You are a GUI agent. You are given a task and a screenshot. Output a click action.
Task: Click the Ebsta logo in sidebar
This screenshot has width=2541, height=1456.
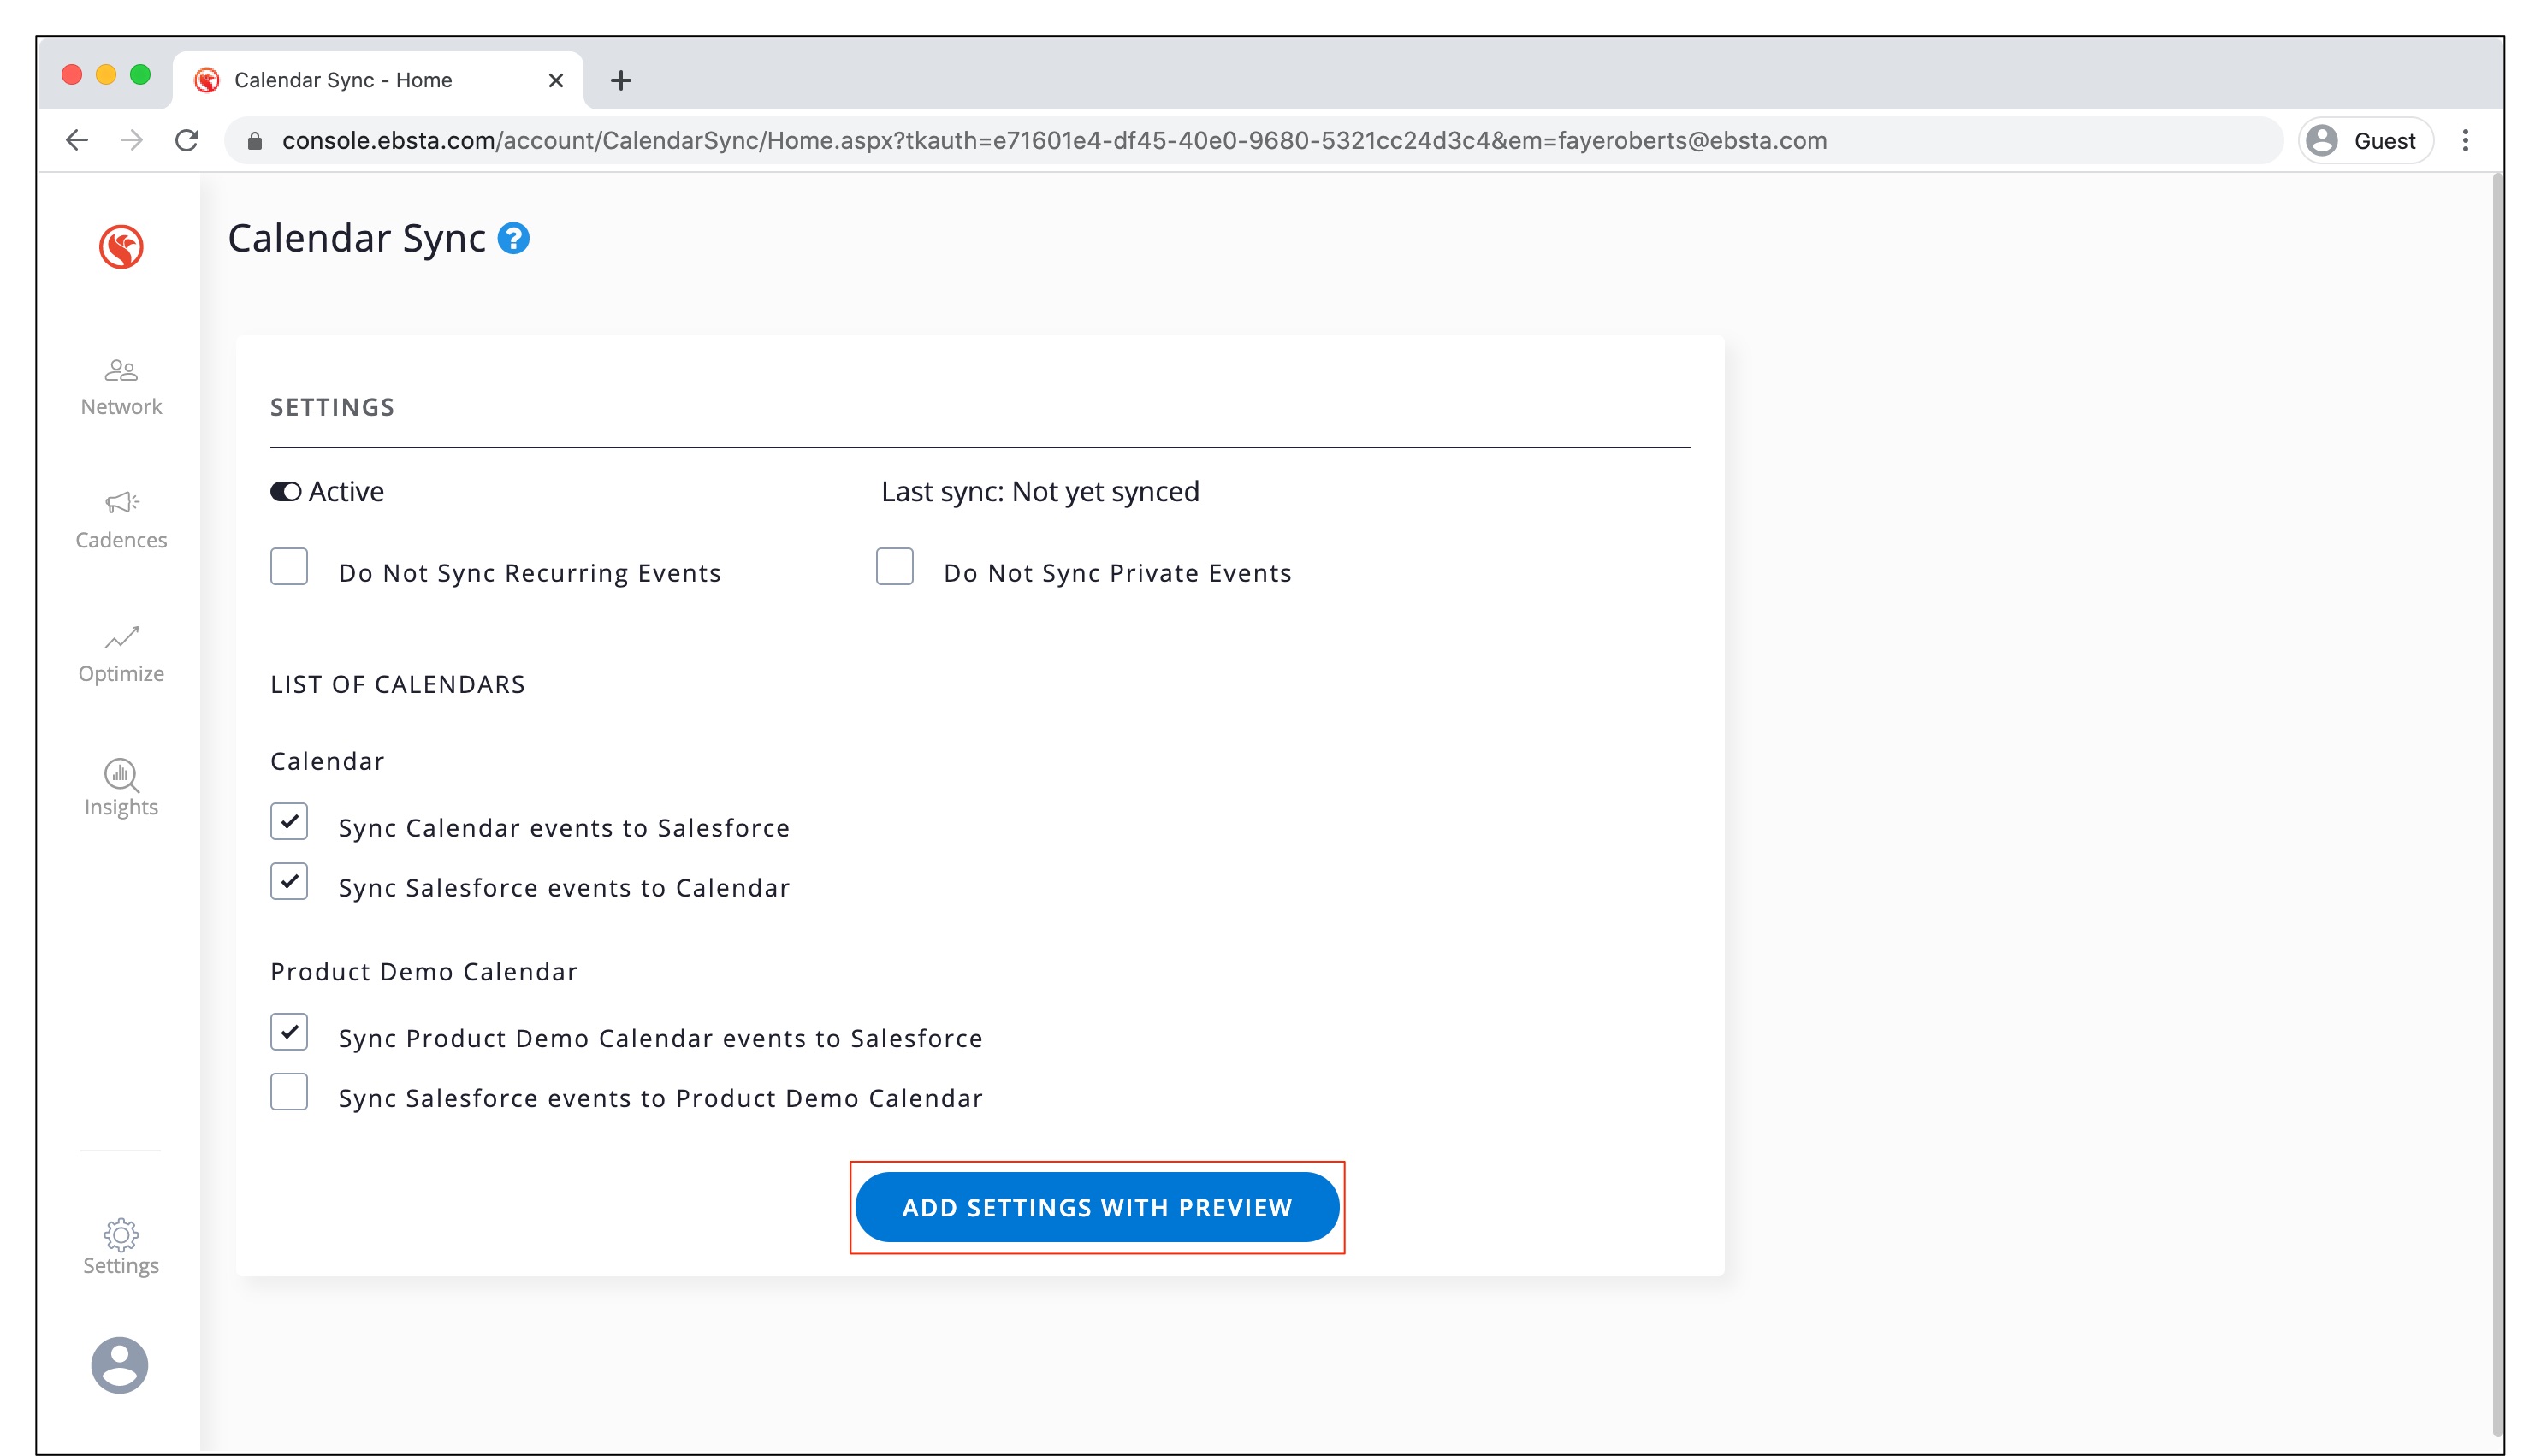coord(121,246)
